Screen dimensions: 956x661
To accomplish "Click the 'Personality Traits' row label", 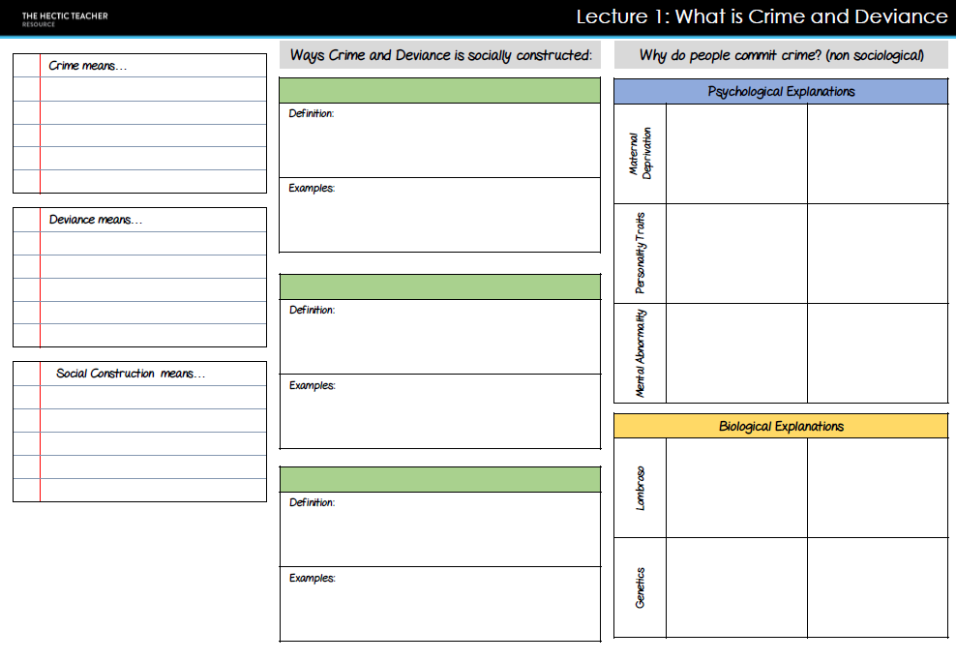I will [x=640, y=253].
